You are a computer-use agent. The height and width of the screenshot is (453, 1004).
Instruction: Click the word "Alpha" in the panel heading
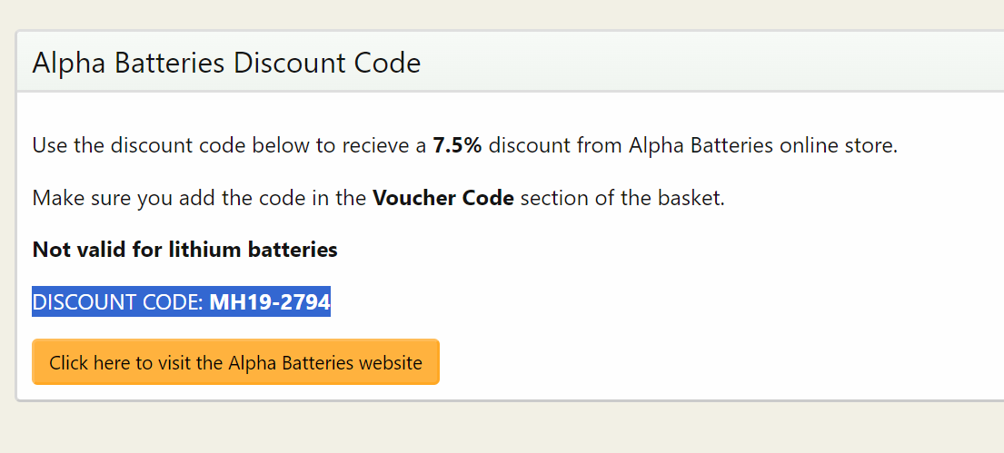click(x=66, y=64)
